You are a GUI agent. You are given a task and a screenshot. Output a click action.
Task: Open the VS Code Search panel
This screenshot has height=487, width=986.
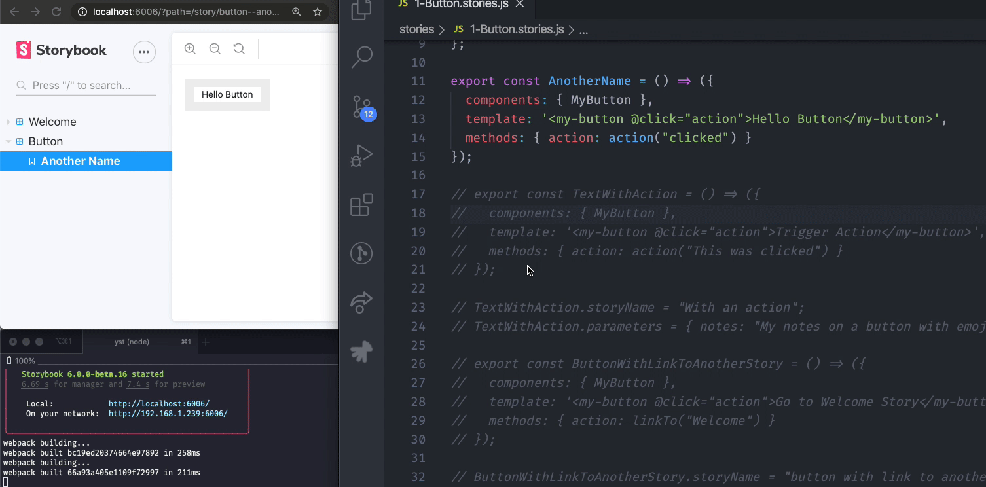tap(361, 57)
